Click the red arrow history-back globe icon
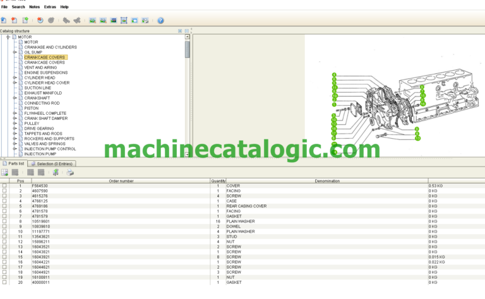The height and width of the screenshot is (299, 485). point(40,20)
